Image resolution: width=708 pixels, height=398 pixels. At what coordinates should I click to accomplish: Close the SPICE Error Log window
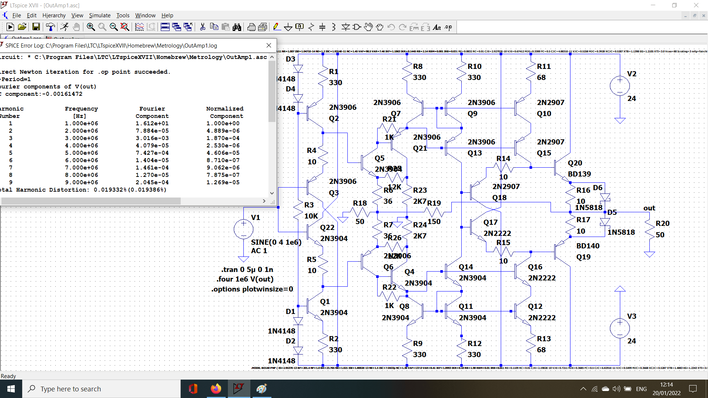[269, 45]
